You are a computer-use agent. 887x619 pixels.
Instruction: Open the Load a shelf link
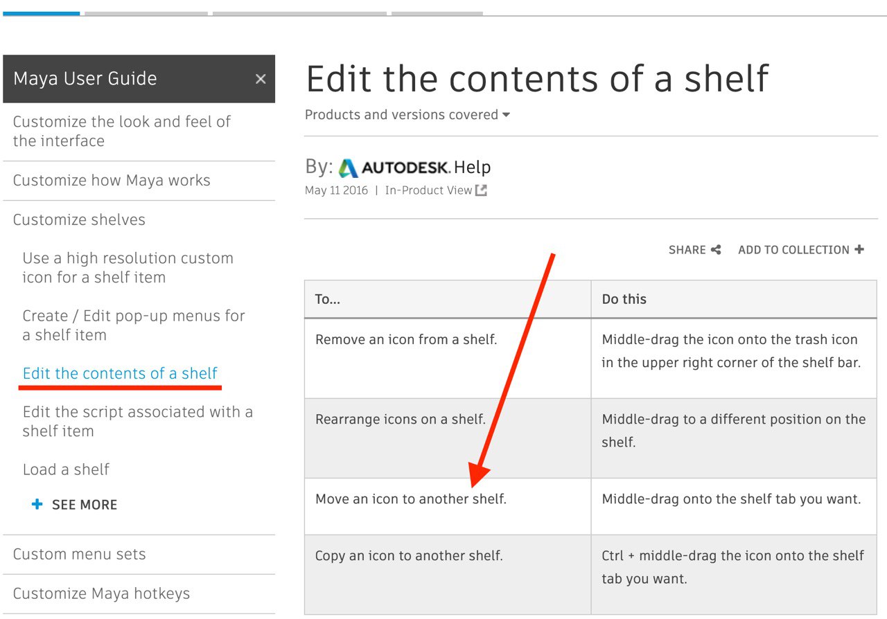click(x=66, y=469)
